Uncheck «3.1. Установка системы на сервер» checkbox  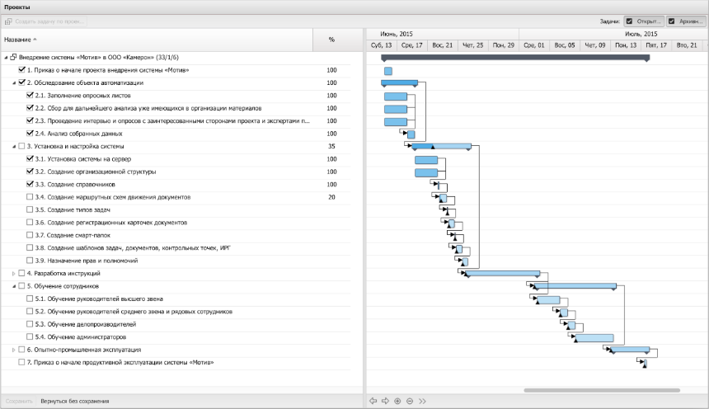tap(31, 158)
